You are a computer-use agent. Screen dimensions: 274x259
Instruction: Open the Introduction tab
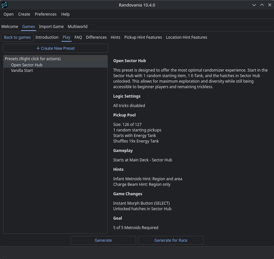point(47,37)
